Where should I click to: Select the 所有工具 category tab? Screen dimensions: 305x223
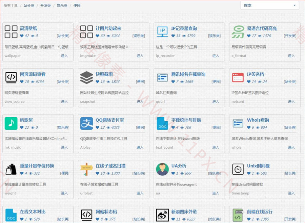click(11, 6)
